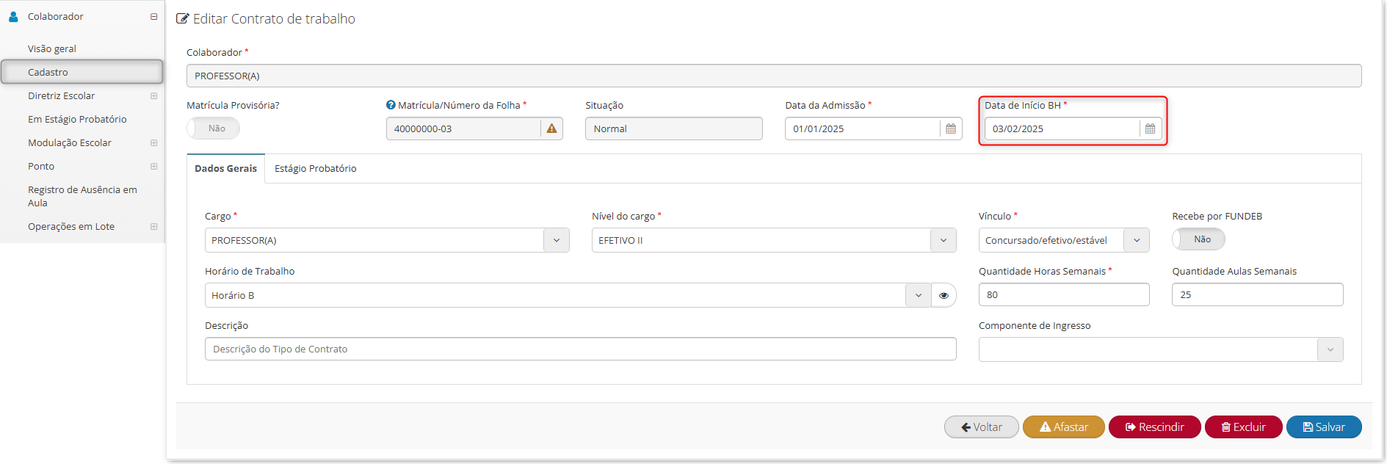
Task: Click the warning triangle icon on Matrícula field
Action: point(551,128)
